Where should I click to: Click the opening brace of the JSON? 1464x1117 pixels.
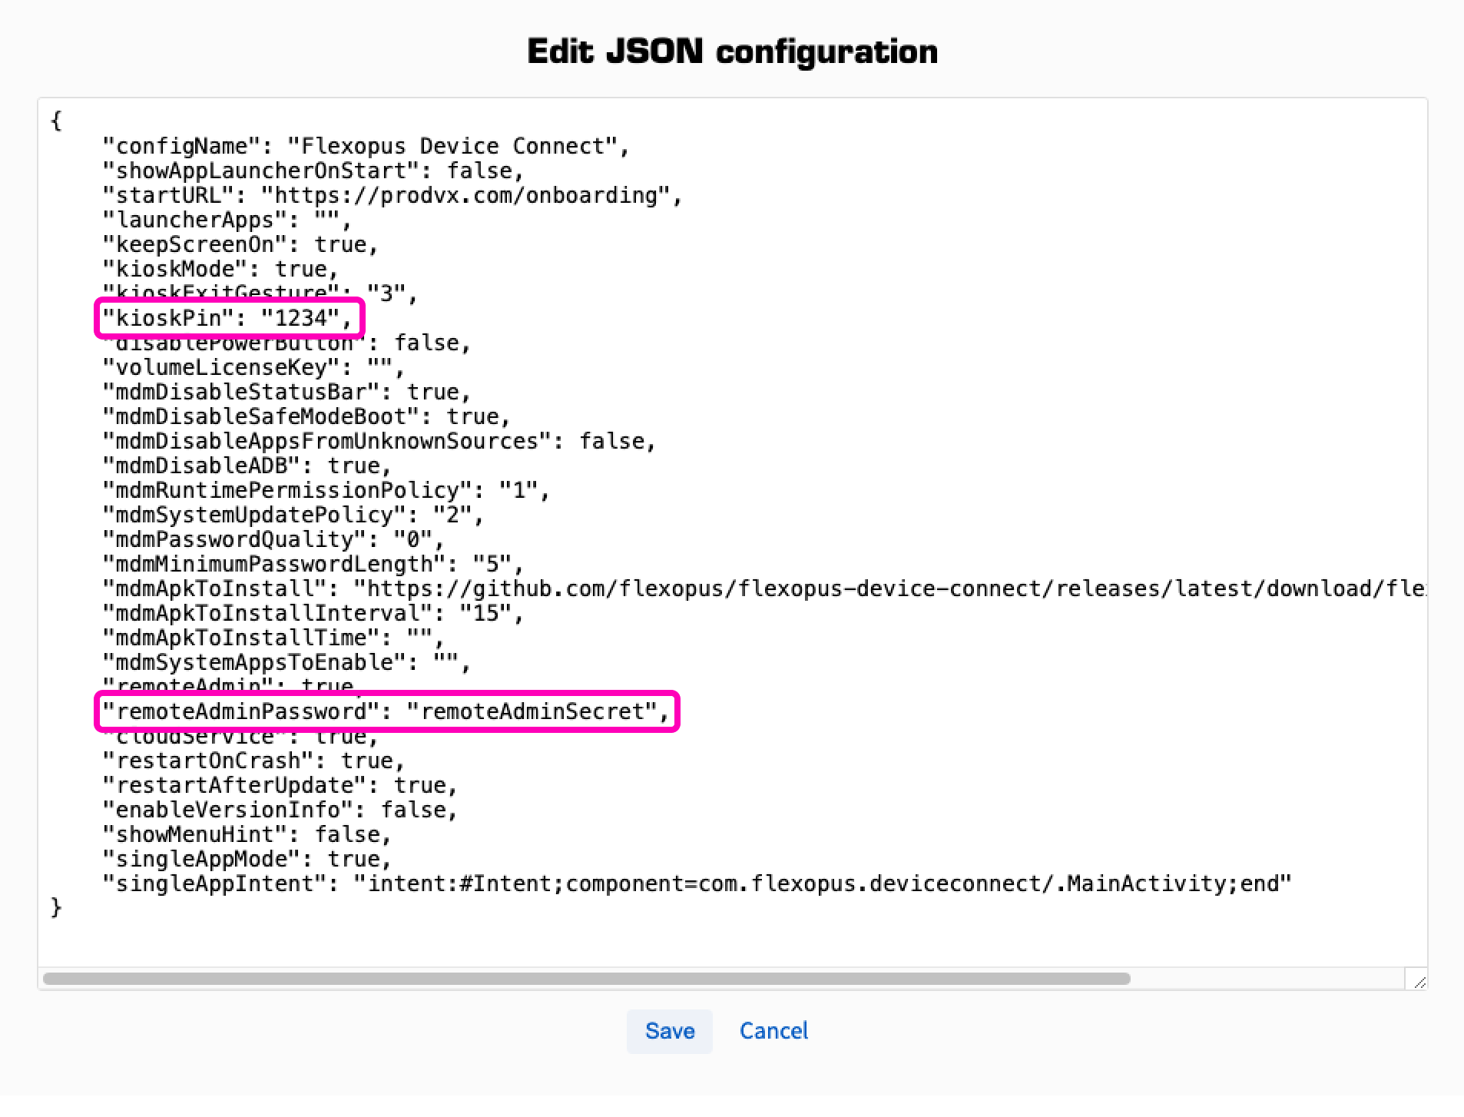55,121
